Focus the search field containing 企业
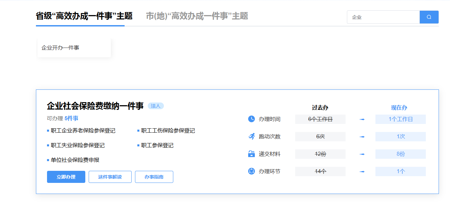 [383, 17]
